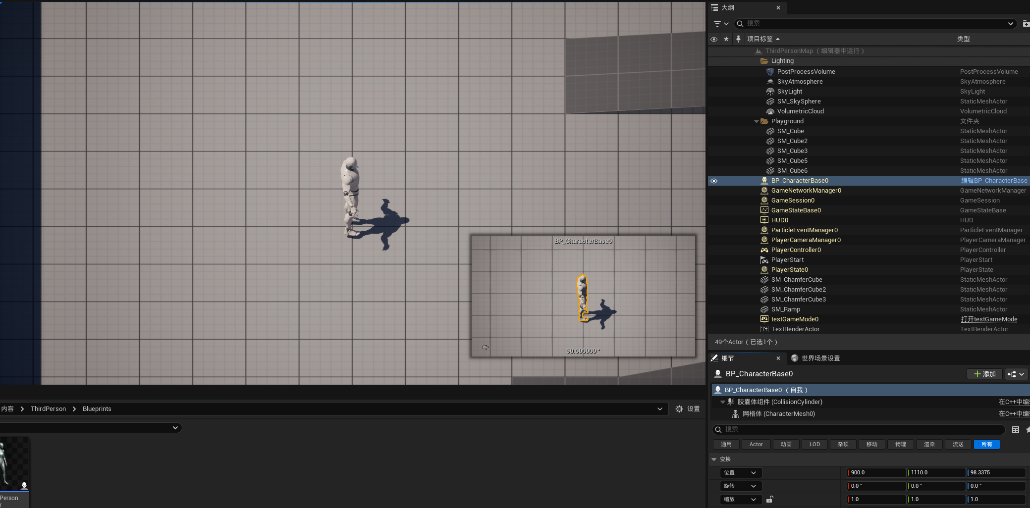The width and height of the screenshot is (1030, 508).
Task: Edit the location X value 900.0
Action: pyautogui.click(x=876, y=473)
